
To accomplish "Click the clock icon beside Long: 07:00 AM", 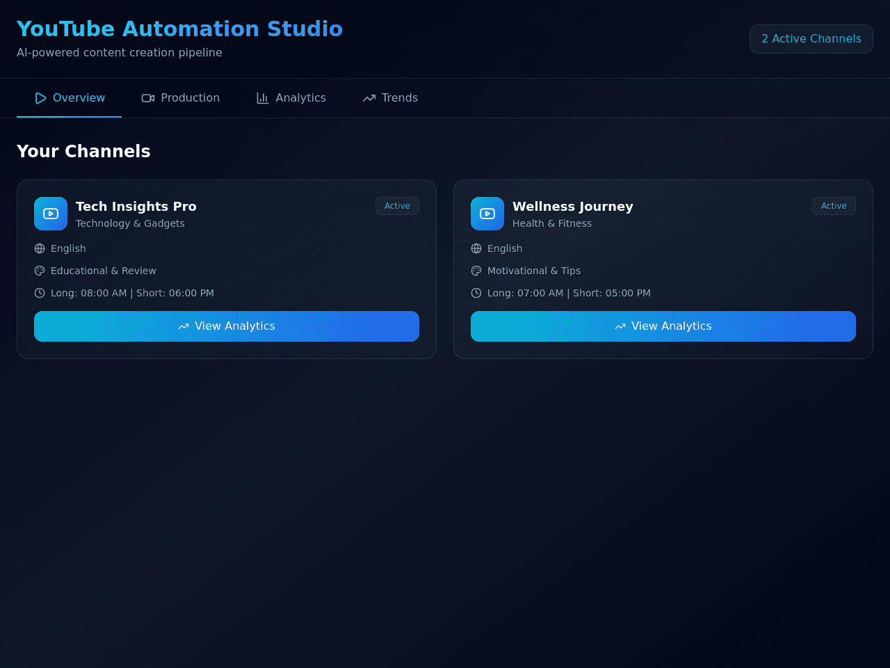I will coord(476,293).
